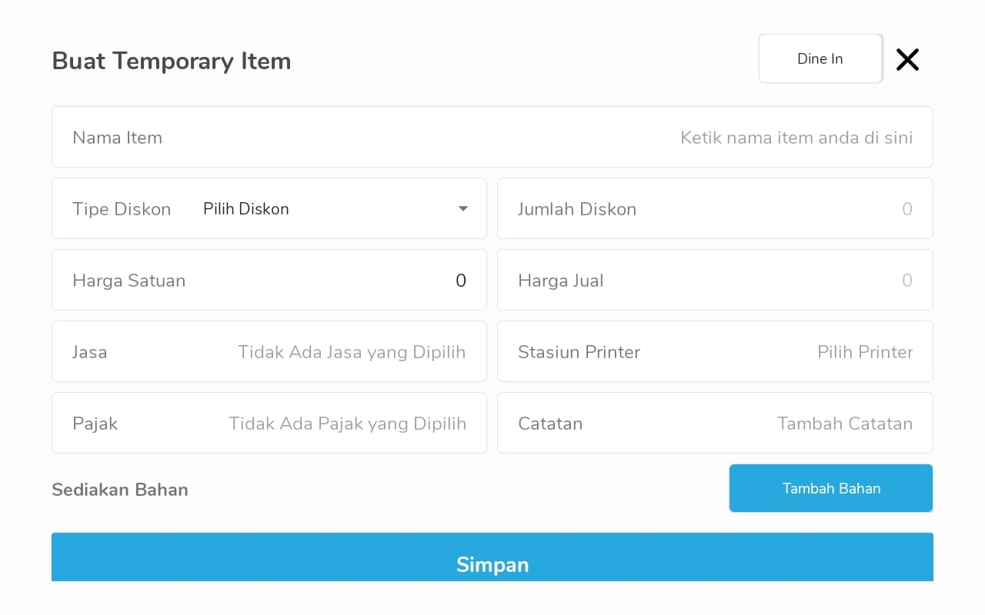Open the Pajak selection field
Screen dimensions: 985x615
(x=269, y=423)
